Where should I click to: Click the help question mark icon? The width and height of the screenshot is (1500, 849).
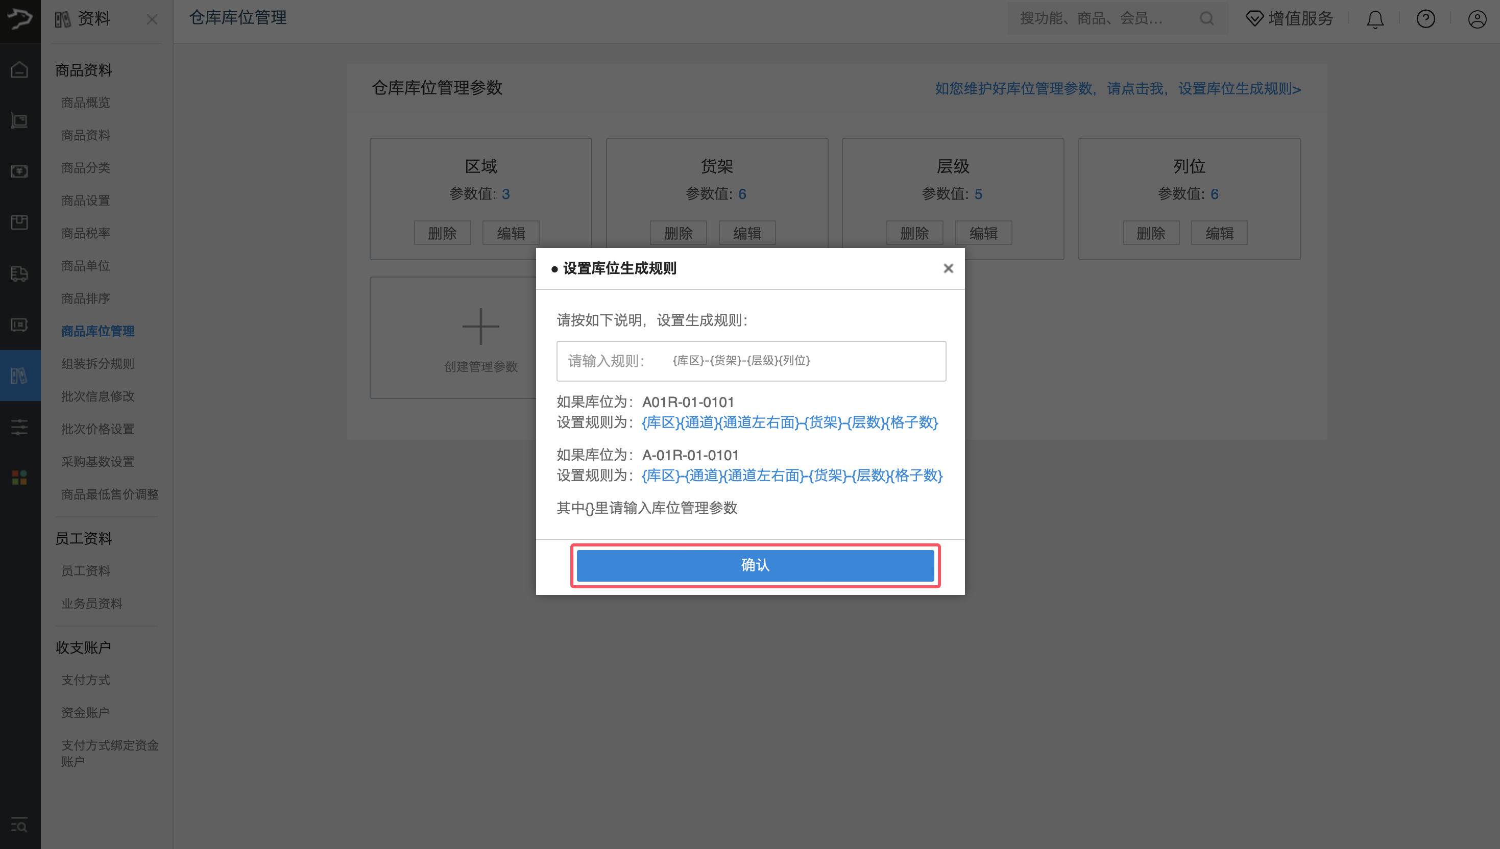click(1425, 19)
